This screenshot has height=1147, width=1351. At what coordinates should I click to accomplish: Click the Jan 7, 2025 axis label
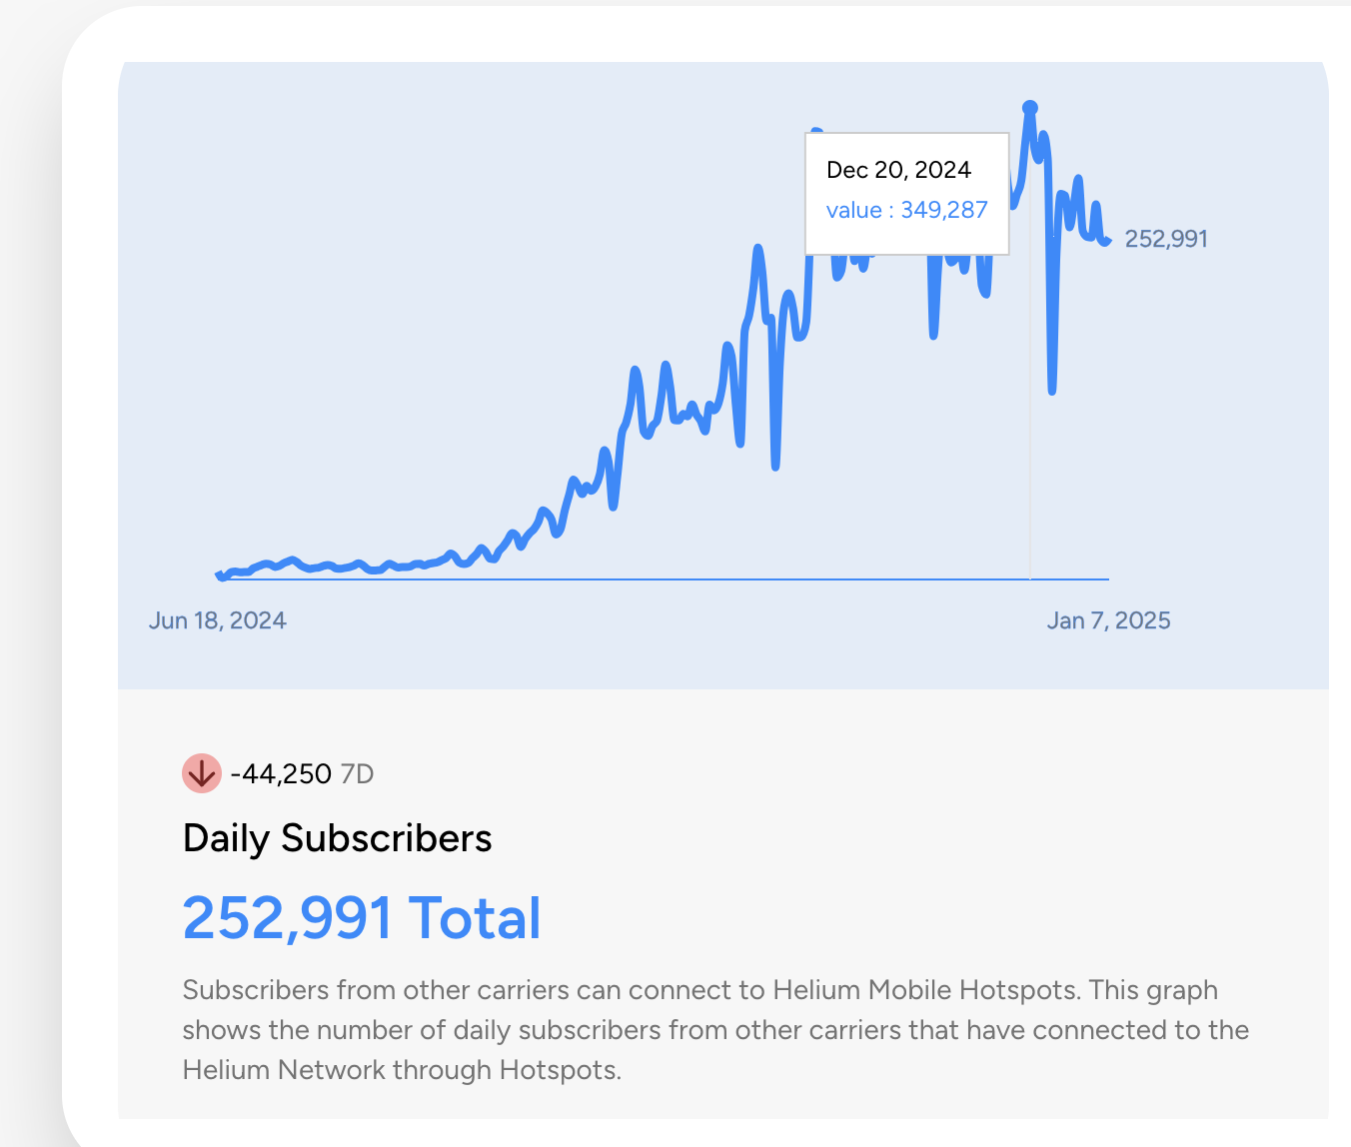point(1108,620)
